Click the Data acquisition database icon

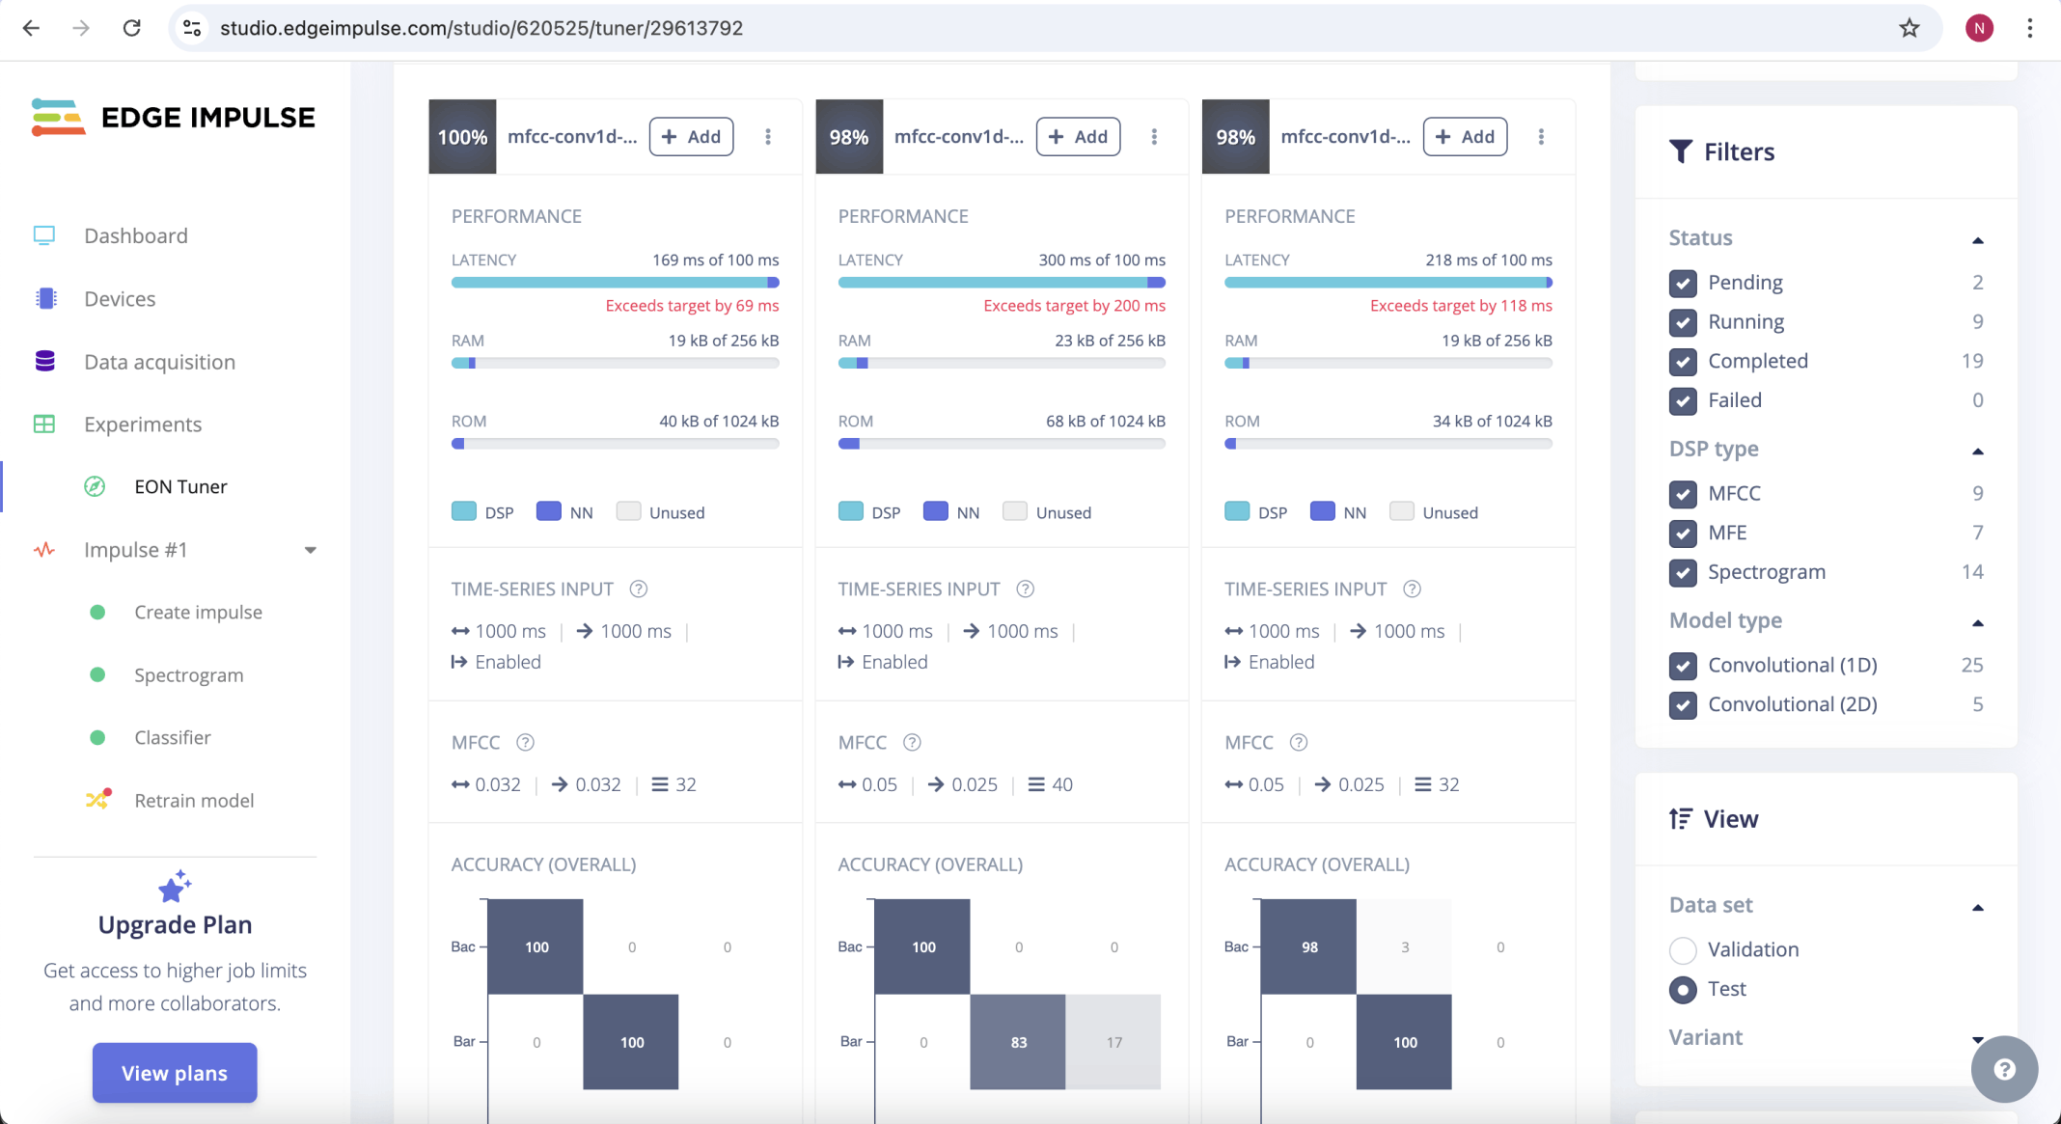point(44,361)
